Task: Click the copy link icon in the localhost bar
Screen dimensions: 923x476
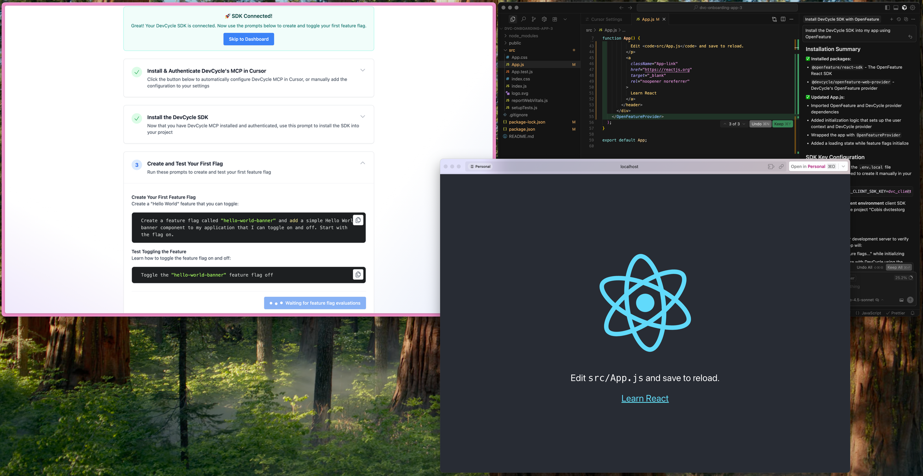Action: click(781, 167)
